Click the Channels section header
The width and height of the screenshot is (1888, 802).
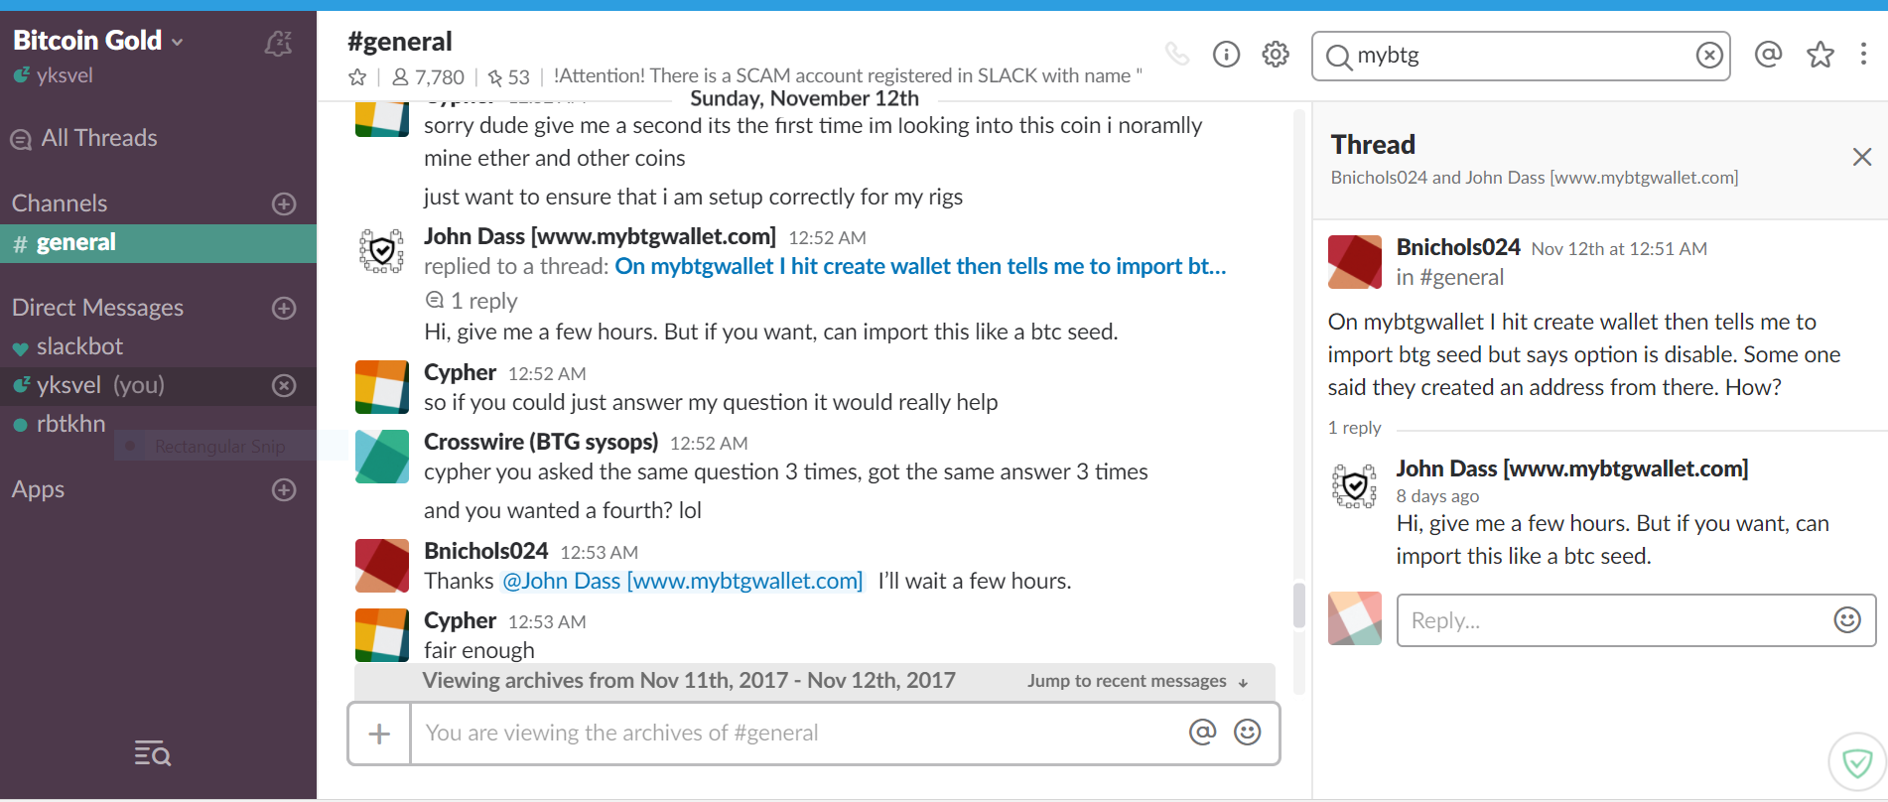(x=60, y=203)
